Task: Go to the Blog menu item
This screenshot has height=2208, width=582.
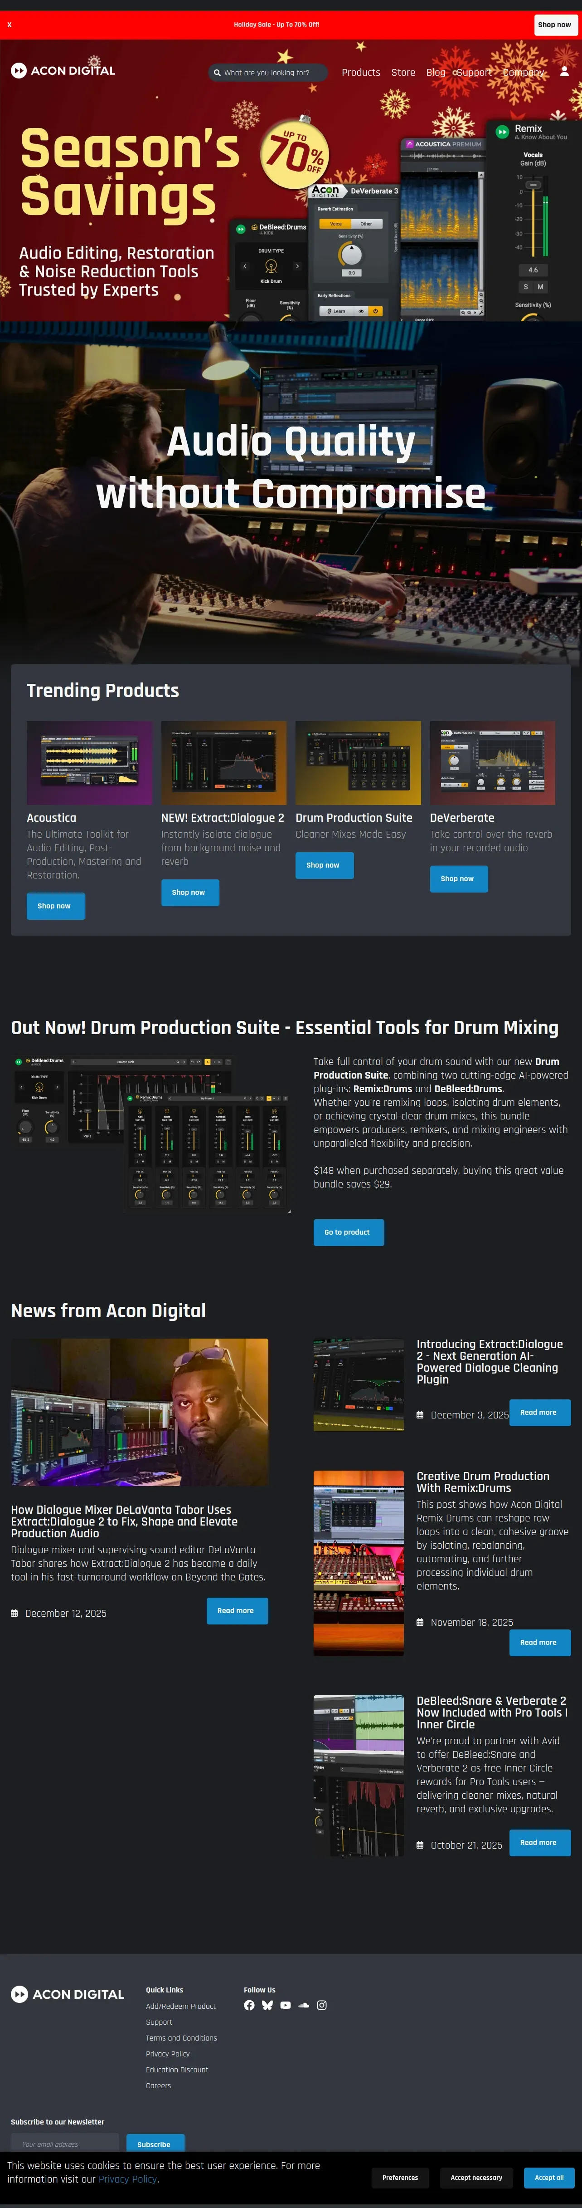Action: click(436, 73)
